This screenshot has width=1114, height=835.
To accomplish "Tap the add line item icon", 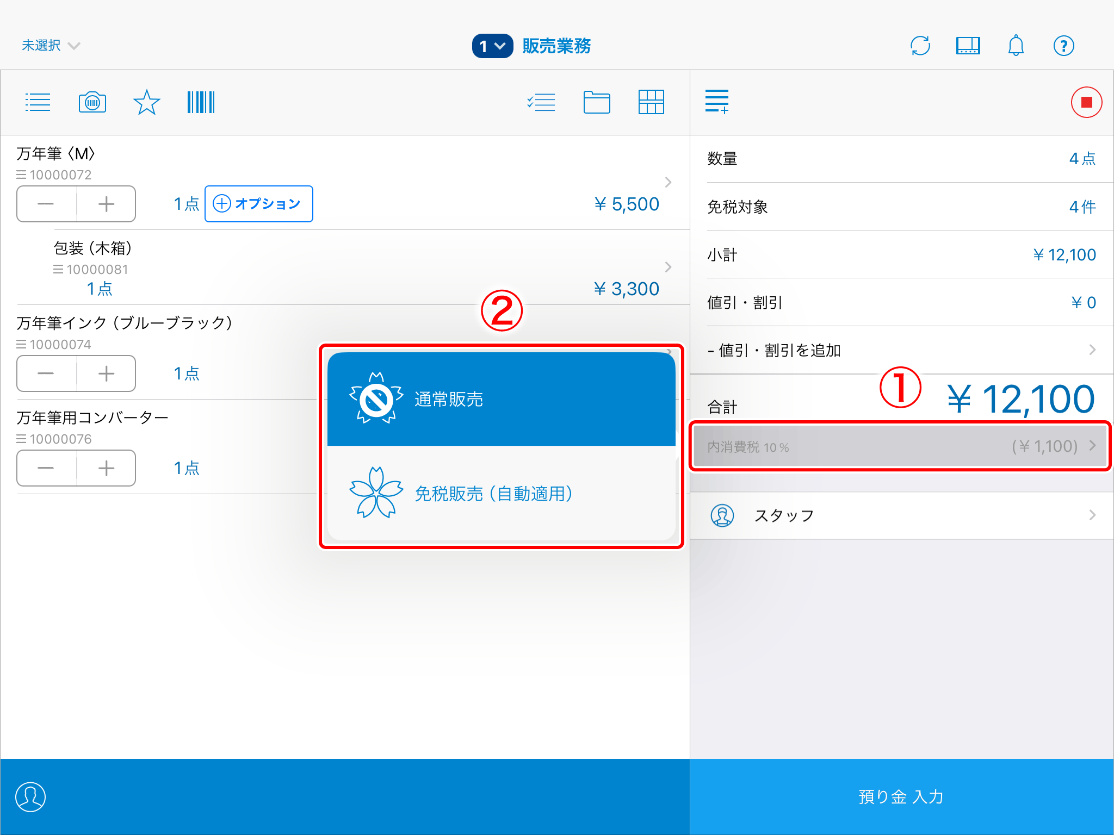I will pyautogui.click(x=717, y=102).
